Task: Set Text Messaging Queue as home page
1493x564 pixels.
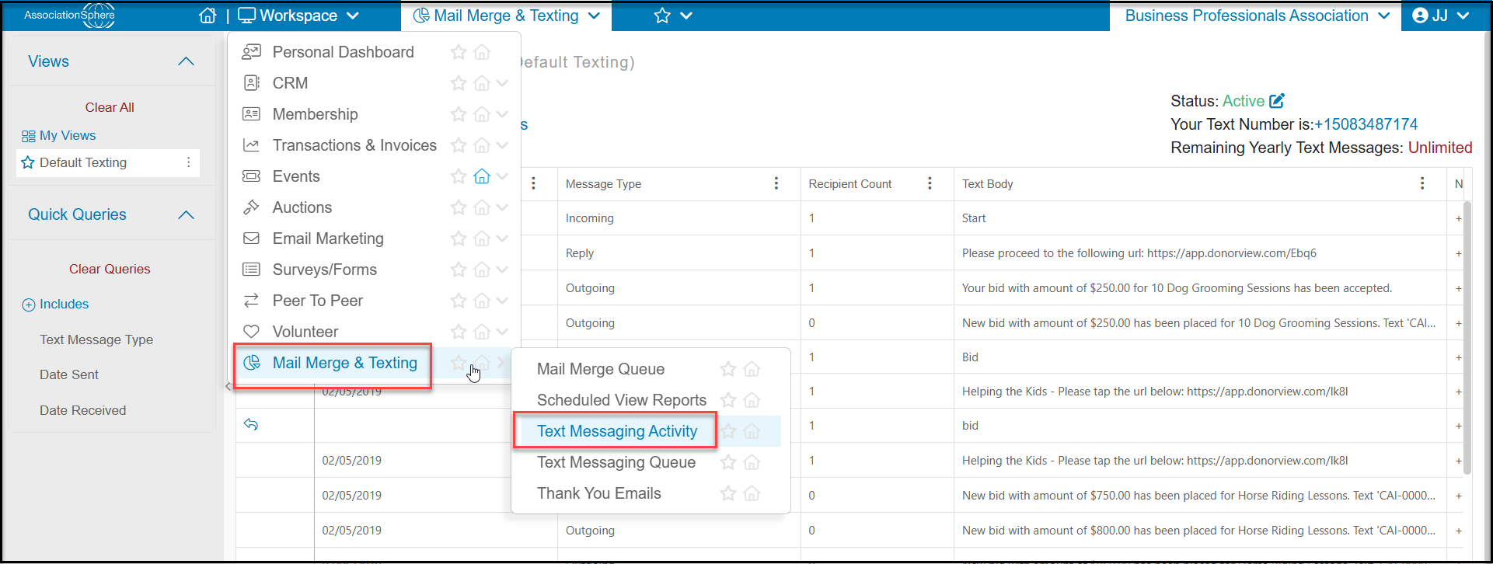Action: pos(752,462)
